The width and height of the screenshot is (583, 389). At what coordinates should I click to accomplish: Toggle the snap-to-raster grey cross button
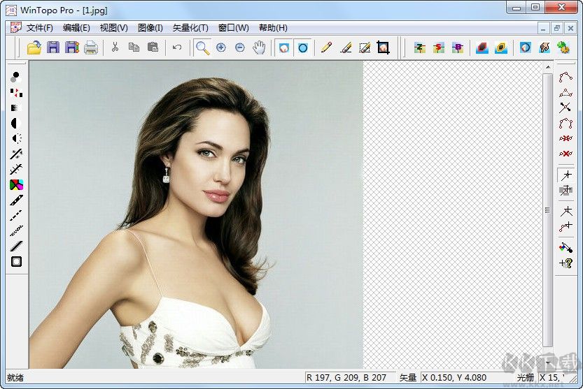point(566,191)
